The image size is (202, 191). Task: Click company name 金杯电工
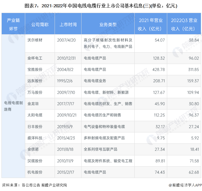tap(35, 58)
